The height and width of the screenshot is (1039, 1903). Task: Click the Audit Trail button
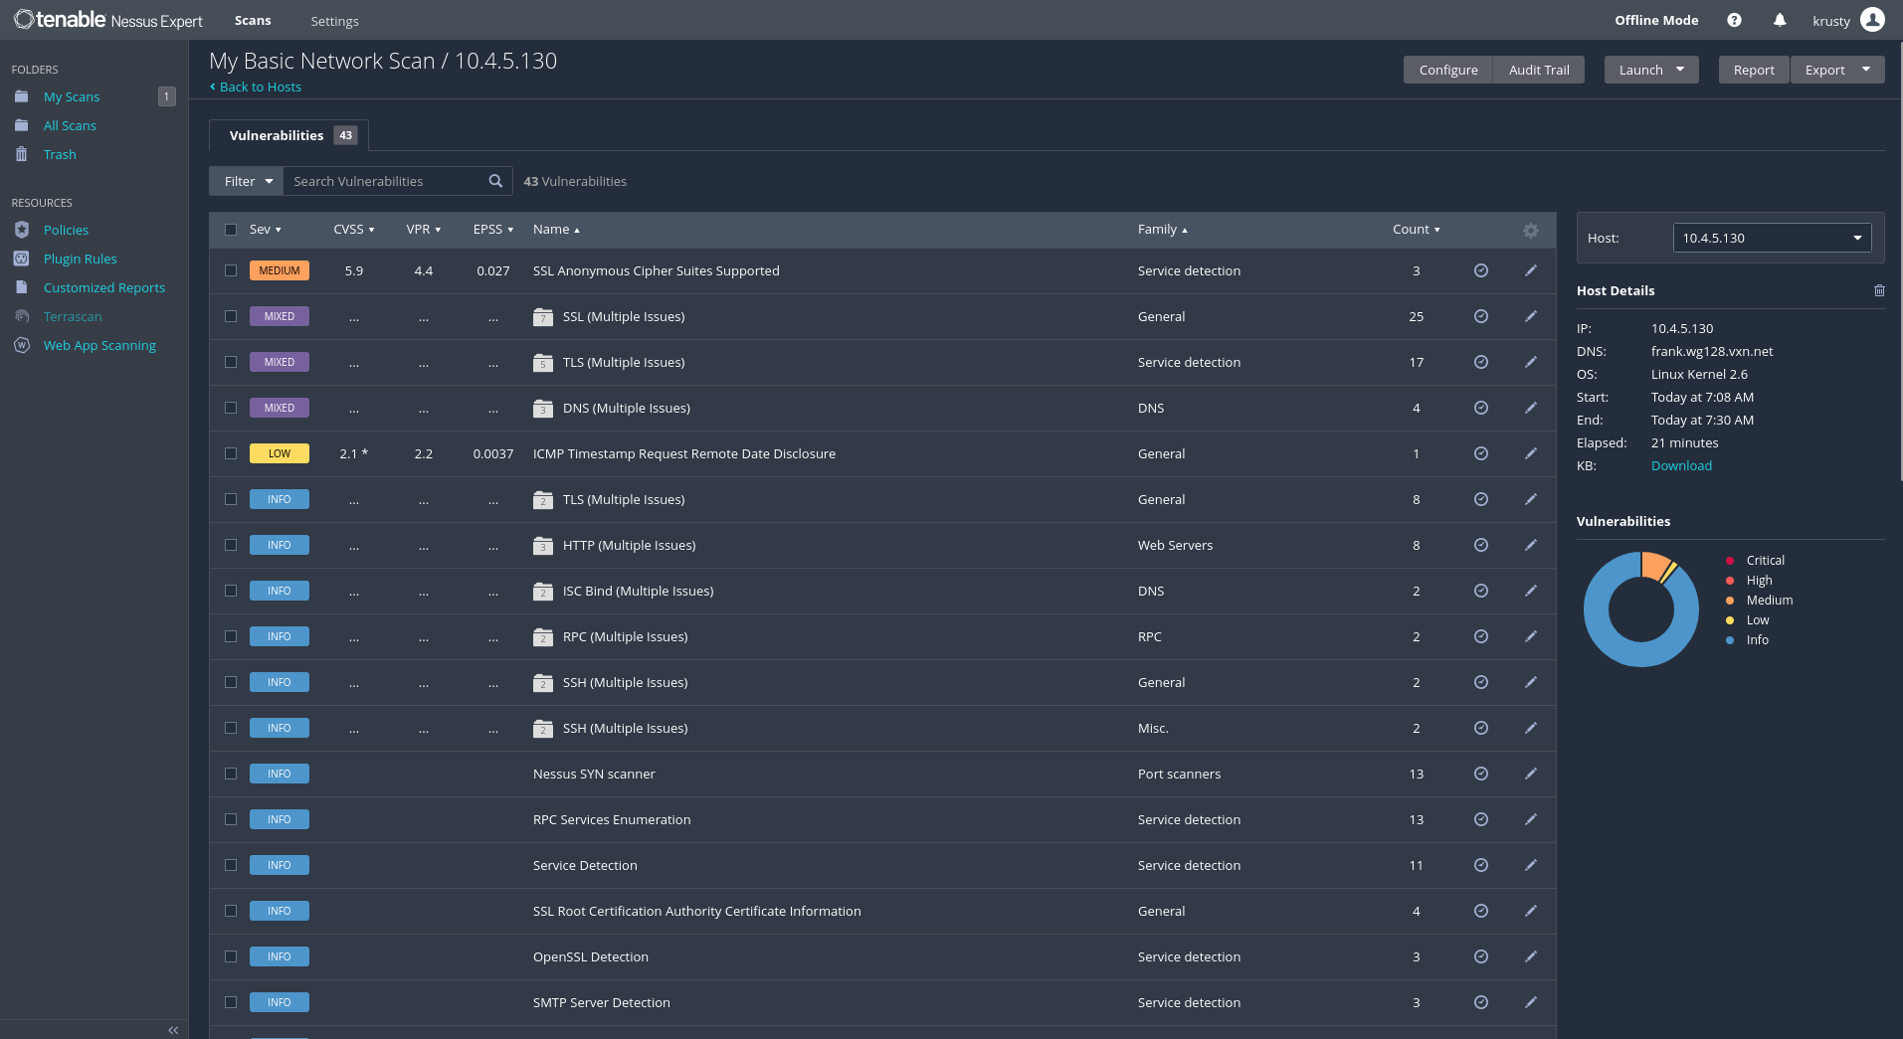click(x=1539, y=70)
